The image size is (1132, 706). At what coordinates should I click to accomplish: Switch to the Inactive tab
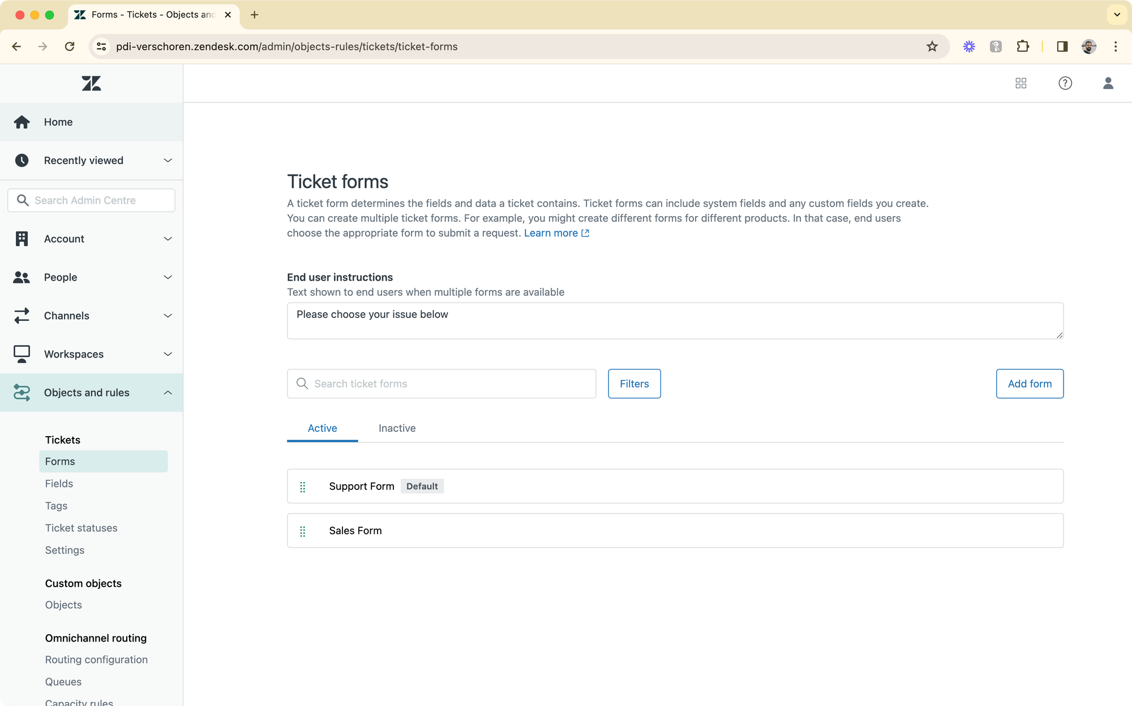click(397, 428)
